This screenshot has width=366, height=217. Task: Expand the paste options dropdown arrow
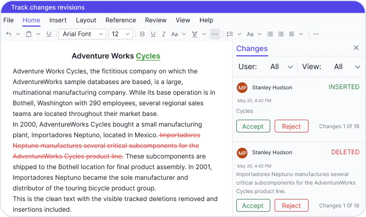(38, 34)
